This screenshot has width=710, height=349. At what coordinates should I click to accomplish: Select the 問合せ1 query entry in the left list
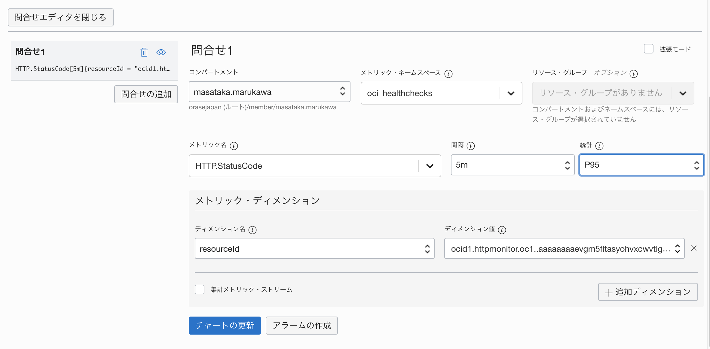[94, 60]
